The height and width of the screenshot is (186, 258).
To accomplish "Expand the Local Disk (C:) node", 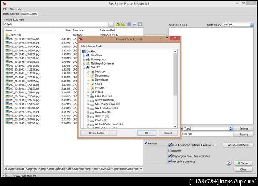I will point(88,96).
